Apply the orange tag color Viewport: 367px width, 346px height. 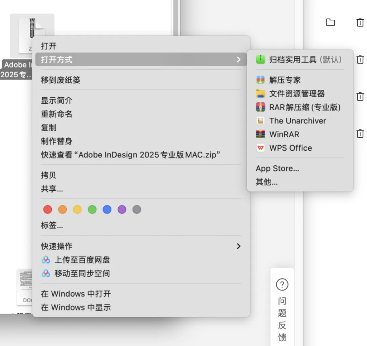click(62, 209)
